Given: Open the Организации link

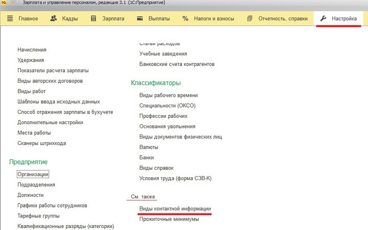Looking at the screenshot, I should click(x=33, y=174).
